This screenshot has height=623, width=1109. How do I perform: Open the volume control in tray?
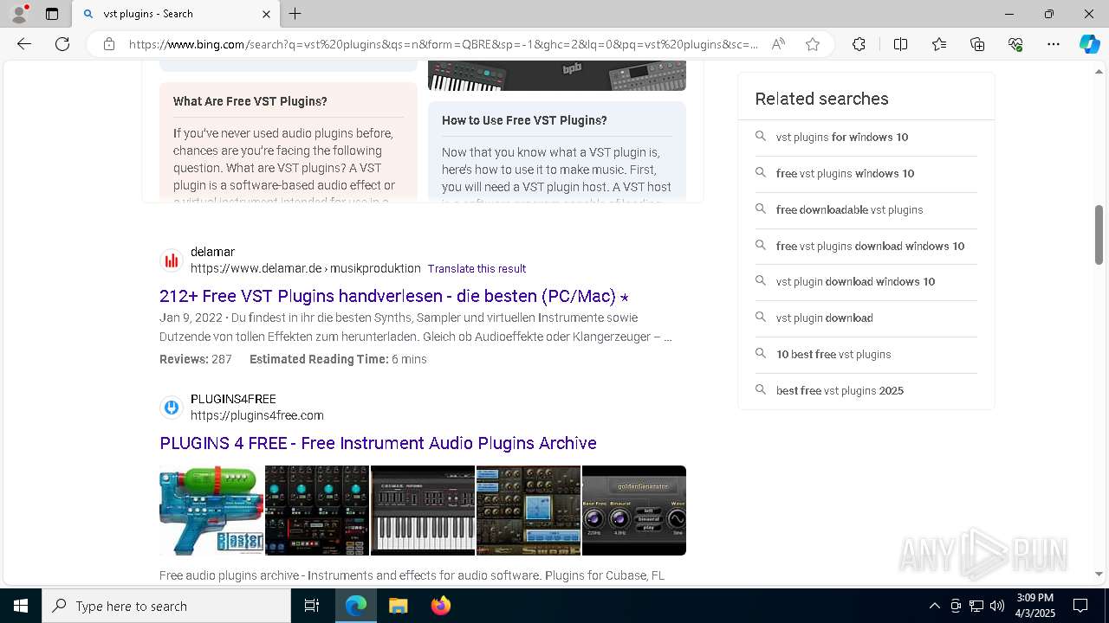[997, 606]
